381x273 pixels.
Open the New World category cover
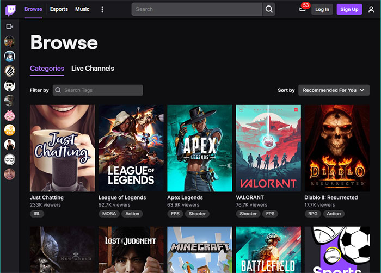(x=63, y=250)
